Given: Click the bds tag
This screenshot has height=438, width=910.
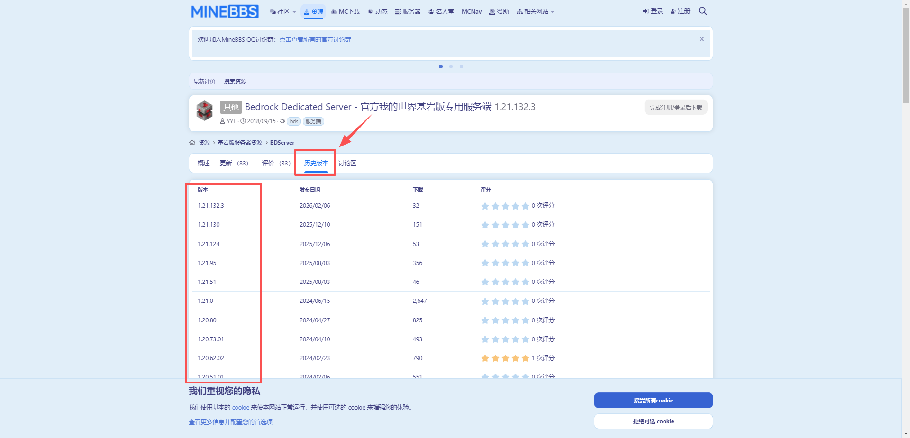Looking at the screenshot, I should tap(294, 121).
